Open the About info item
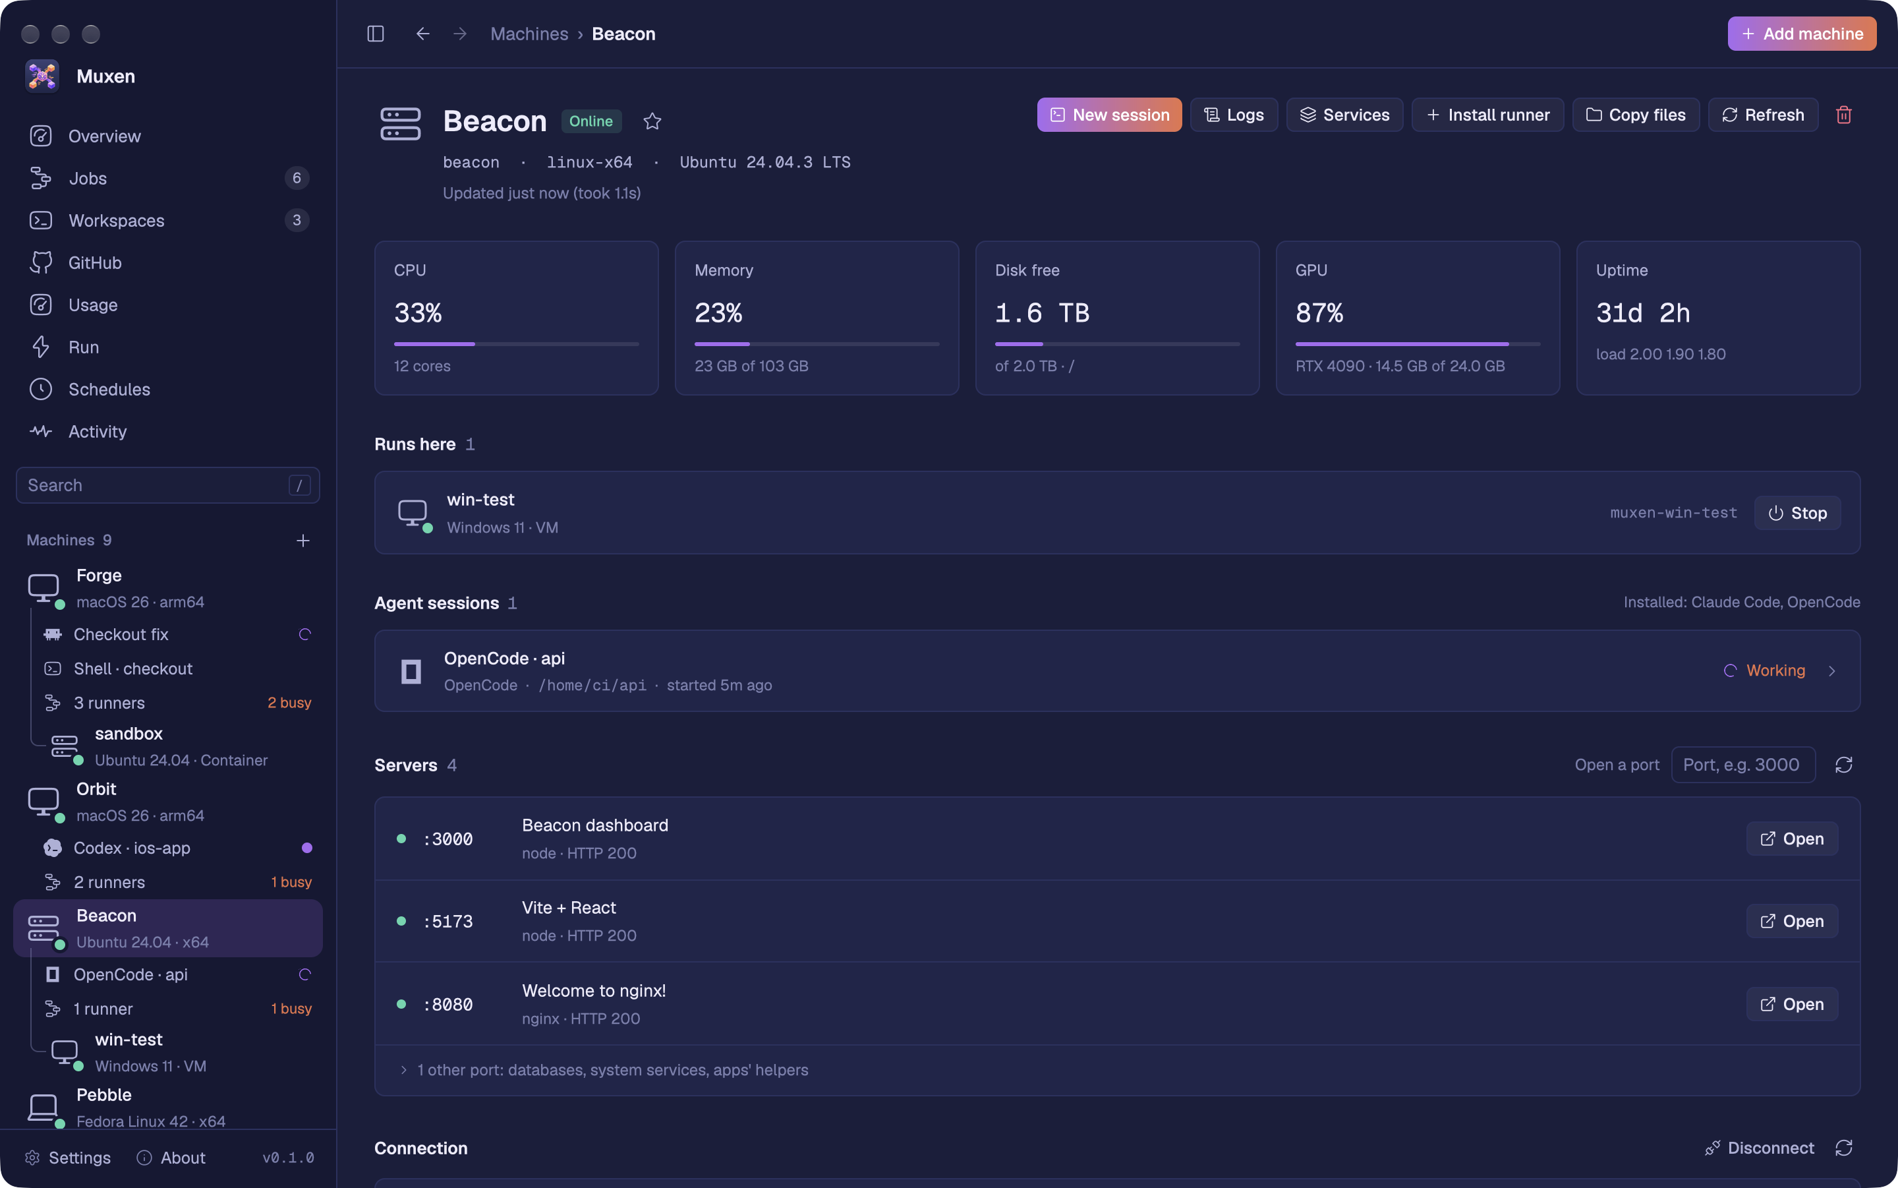This screenshot has width=1898, height=1188. coord(171,1158)
